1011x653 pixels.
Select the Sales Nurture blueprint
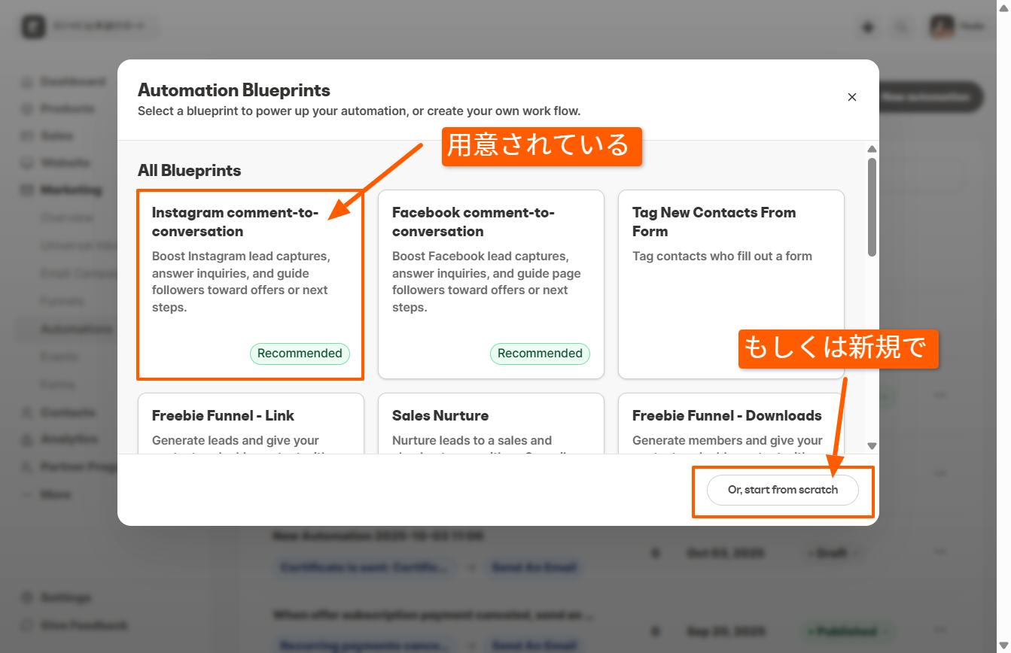click(490, 424)
